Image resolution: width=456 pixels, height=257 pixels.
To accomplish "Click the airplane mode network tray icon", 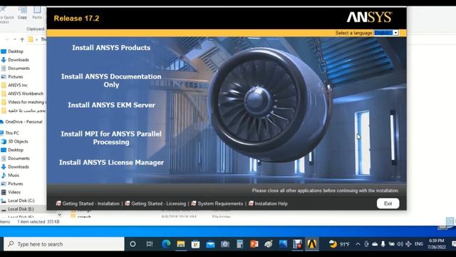I will click(x=408, y=244).
